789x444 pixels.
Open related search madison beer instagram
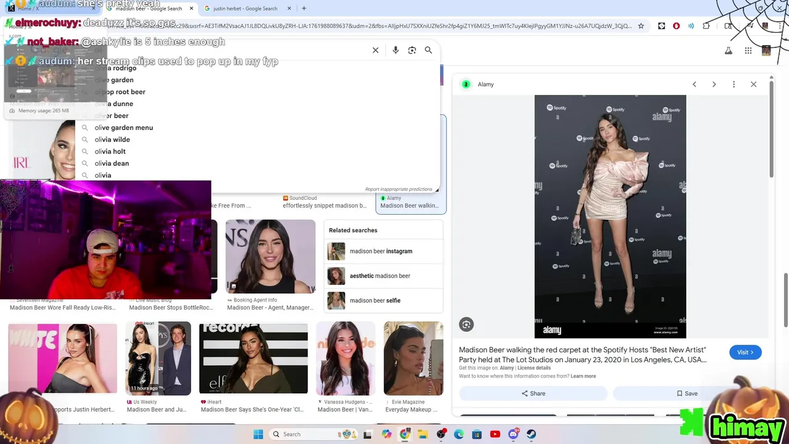coord(383,251)
